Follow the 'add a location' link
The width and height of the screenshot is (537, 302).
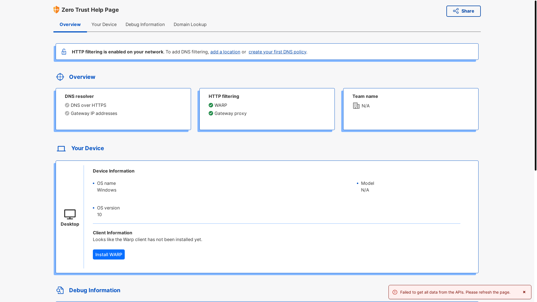[x=225, y=52]
